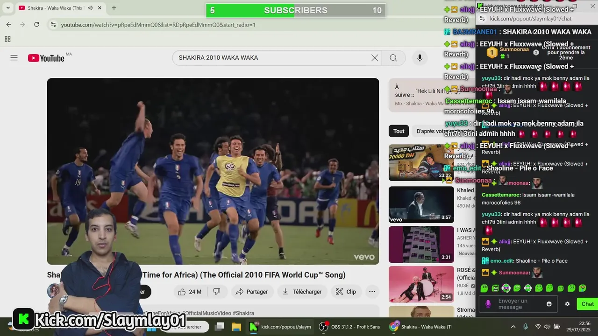Insert the angry square-faced green emote
The width and height of the screenshot is (598, 336).
495,288
